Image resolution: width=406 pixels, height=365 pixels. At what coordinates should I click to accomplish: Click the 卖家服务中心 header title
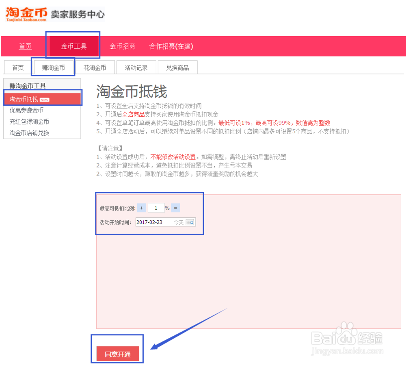78,14
